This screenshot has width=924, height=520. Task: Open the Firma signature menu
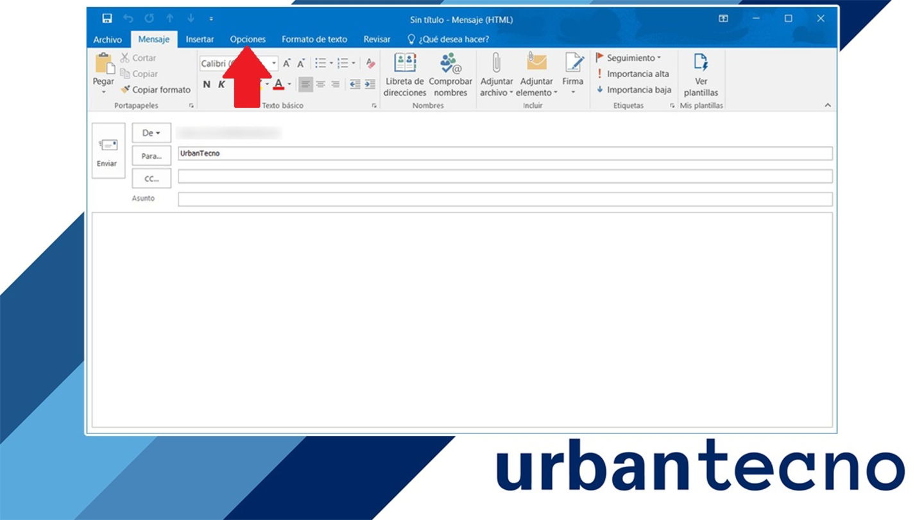(572, 74)
